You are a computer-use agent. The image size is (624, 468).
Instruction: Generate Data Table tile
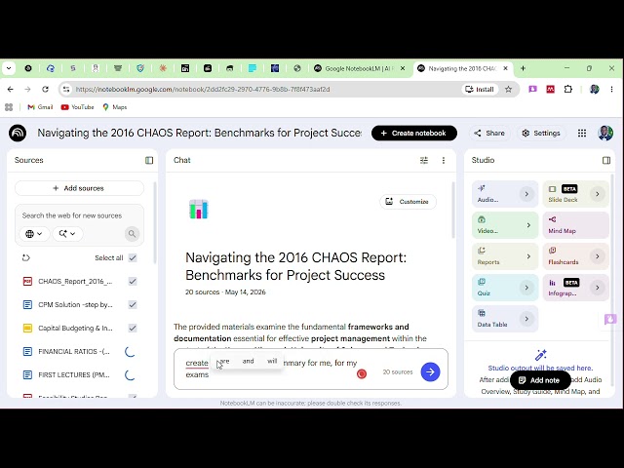point(505,319)
